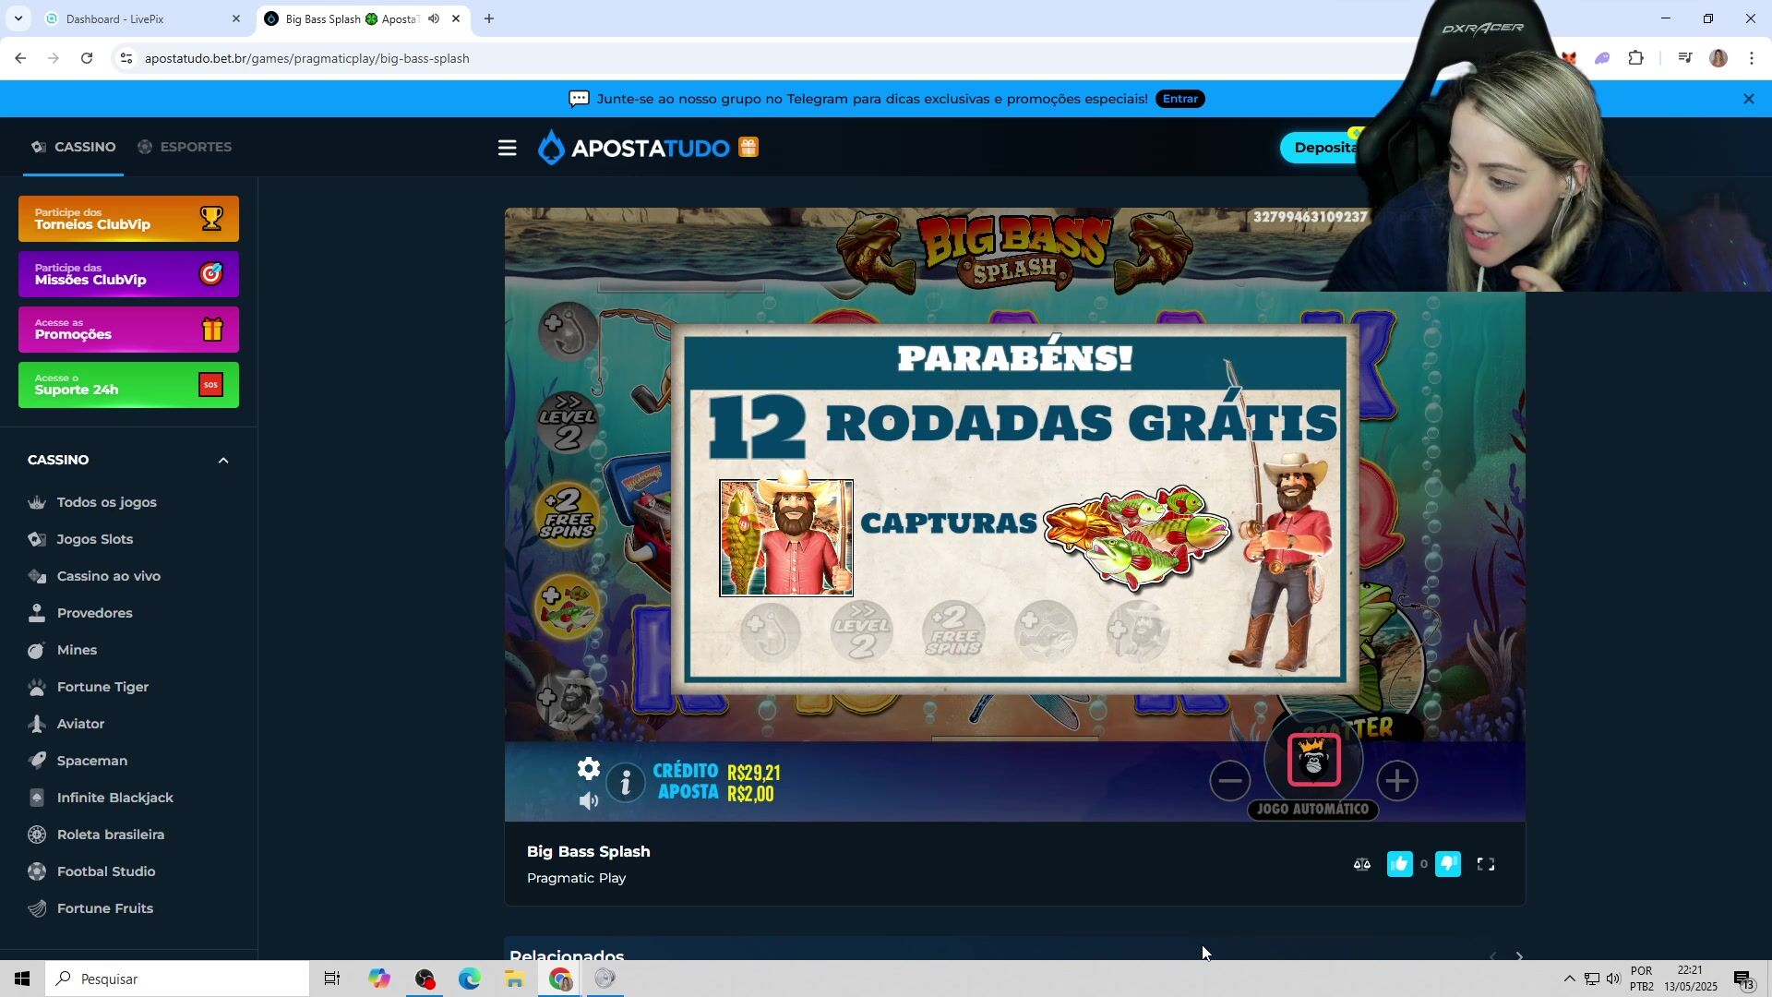This screenshot has width=1772, height=997.
Task: Decrease bet with minus button
Action: pyautogui.click(x=1230, y=781)
